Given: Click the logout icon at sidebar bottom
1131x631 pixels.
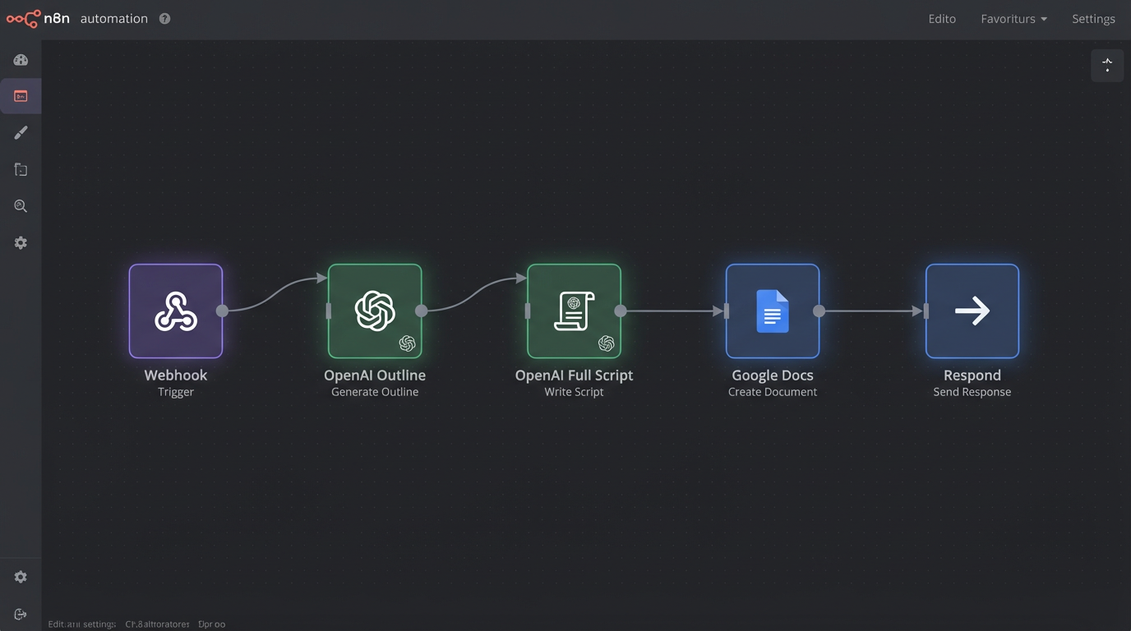Looking at the screenshot, I should [x=20, y=614].
